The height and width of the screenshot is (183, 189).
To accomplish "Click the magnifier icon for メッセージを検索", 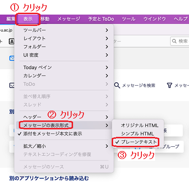I will point(117,85).
